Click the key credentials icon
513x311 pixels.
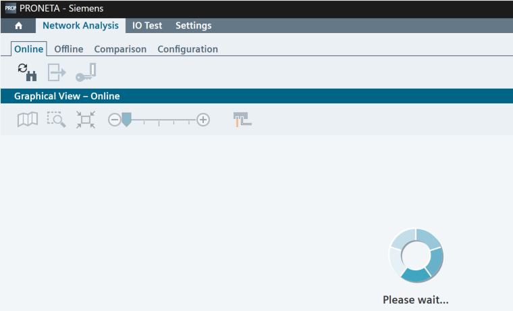click(x=86, y=72)
